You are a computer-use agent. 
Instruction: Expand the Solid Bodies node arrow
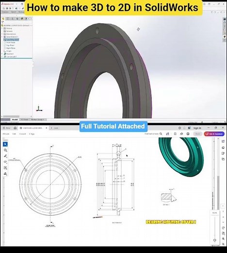[2, 37]
